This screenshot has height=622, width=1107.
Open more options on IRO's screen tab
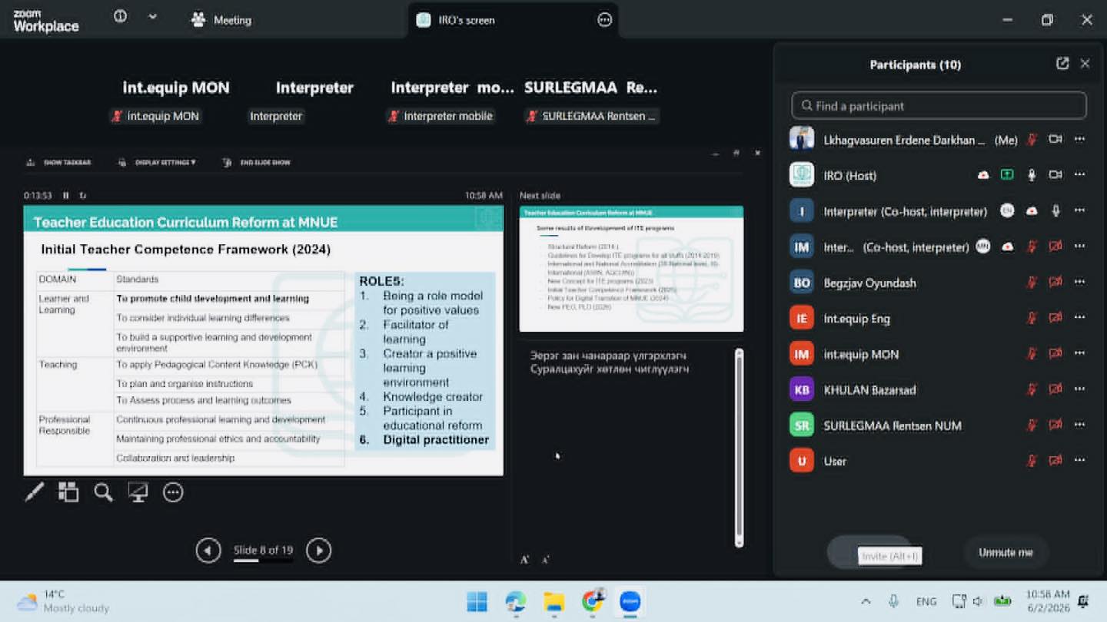pos(605,20)
